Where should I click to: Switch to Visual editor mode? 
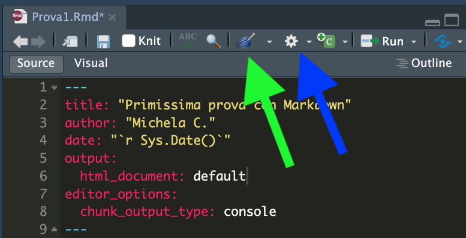tap(91, 63)
